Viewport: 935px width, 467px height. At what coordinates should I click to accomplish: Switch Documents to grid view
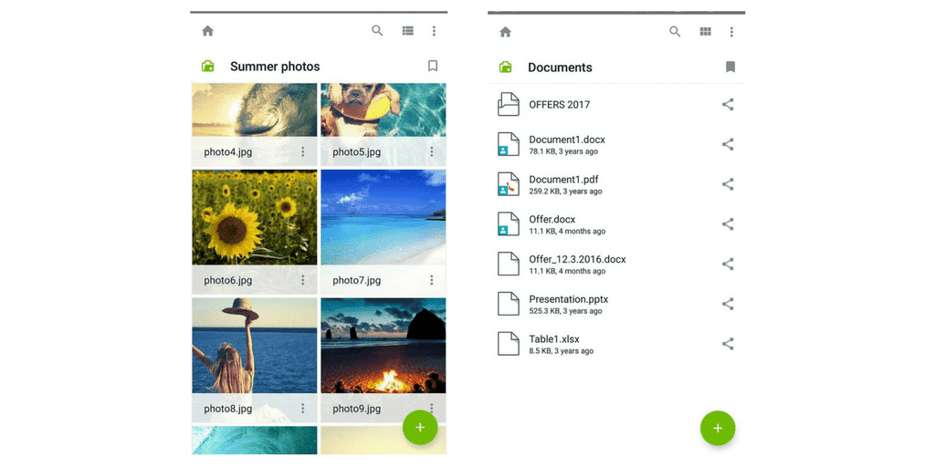706,32
